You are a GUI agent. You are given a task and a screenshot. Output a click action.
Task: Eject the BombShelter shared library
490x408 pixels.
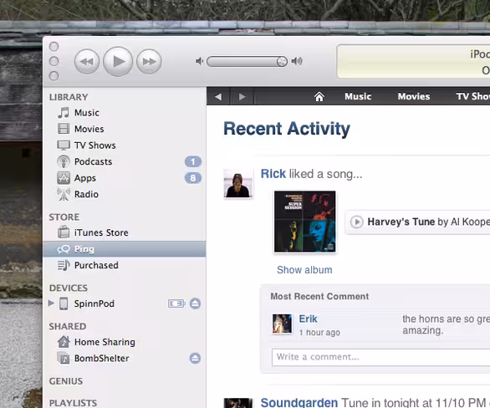(196, 359)
